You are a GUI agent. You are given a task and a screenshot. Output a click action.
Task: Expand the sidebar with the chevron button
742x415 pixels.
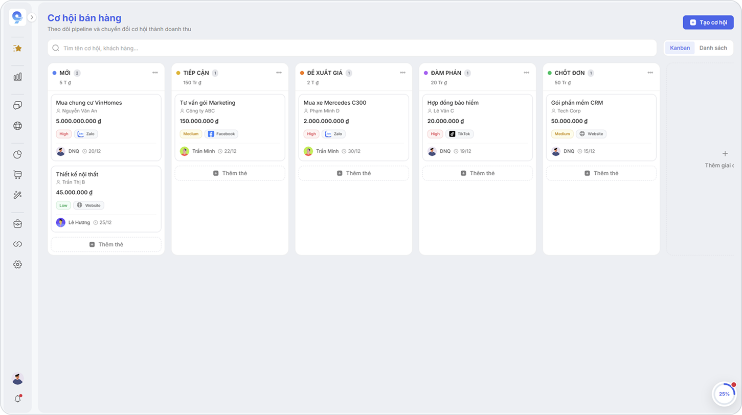pyautogui.click(x=32, y=17)
